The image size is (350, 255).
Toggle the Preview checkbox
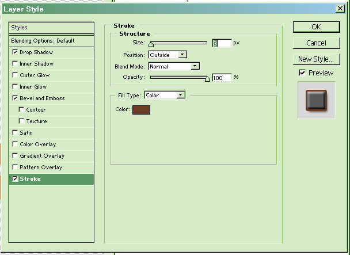pos(302,73)
